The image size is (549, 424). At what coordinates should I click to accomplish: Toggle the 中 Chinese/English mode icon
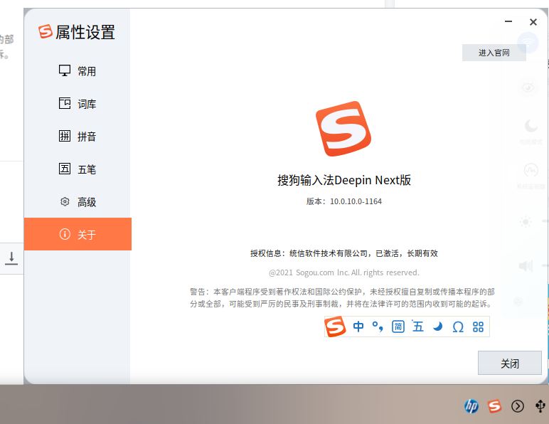[x=358, y=327]
